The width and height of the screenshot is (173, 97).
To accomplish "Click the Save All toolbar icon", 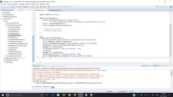I will (7, 7).
